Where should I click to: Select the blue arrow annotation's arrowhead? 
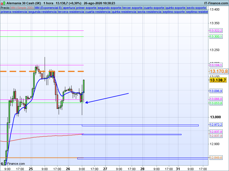click(87, 102)
